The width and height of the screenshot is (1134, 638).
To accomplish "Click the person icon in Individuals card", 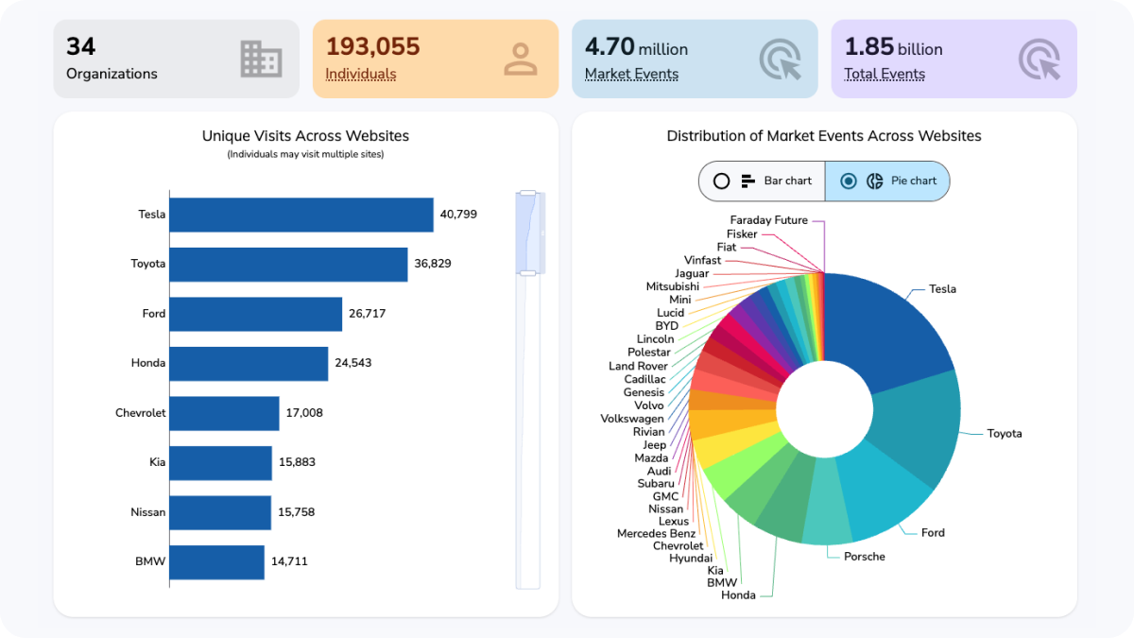I will click(x=520, y=59).
